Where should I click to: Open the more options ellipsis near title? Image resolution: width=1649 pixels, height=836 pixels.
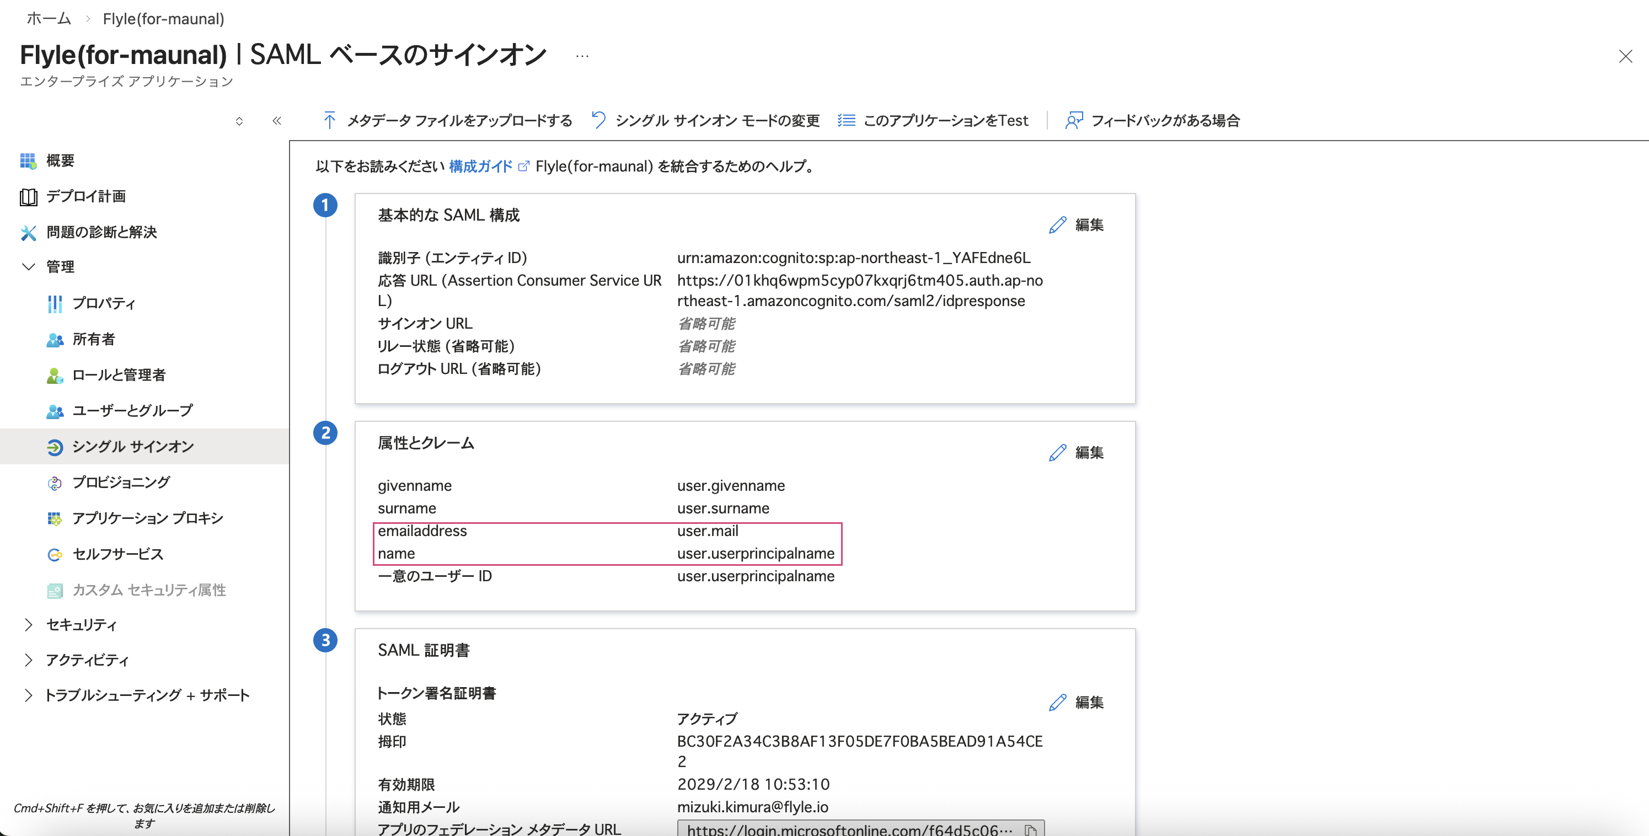click(x=581, y=56)
